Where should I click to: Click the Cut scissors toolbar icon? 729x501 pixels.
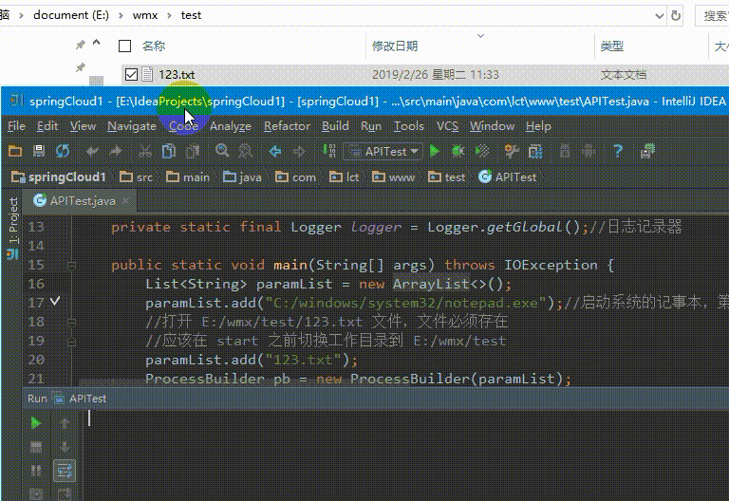[145, 151]
